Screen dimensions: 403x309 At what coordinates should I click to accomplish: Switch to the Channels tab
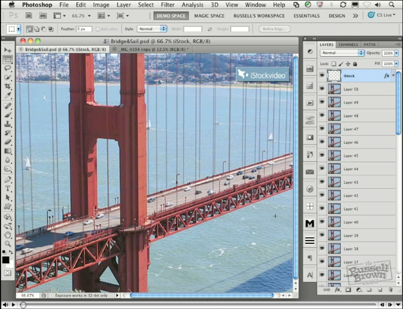point(348,45)
